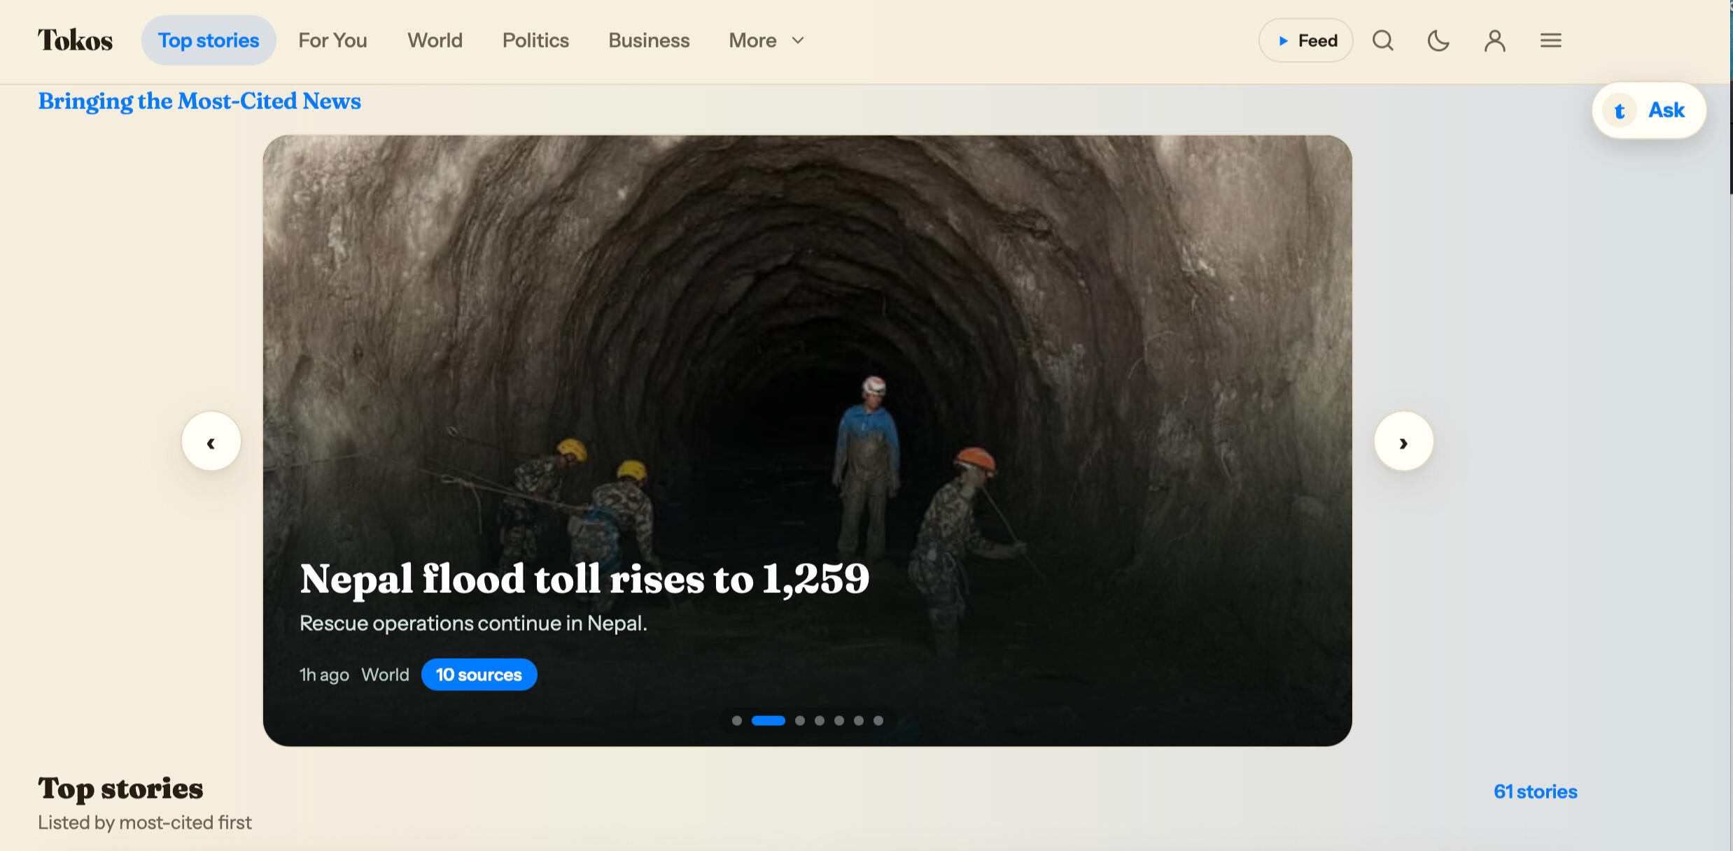Image resolution: width=1733 pixels, height=851 pixels.
Task: Click the Feed play button
Action: [x=1306, y=41]
